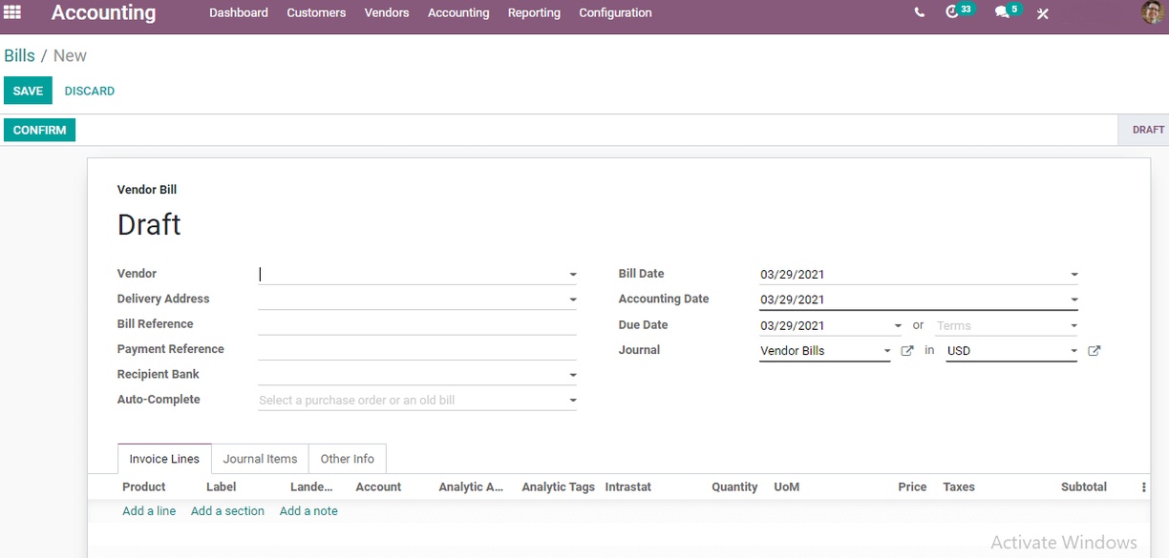
Task: Click the Price column header
Action: 912,486
